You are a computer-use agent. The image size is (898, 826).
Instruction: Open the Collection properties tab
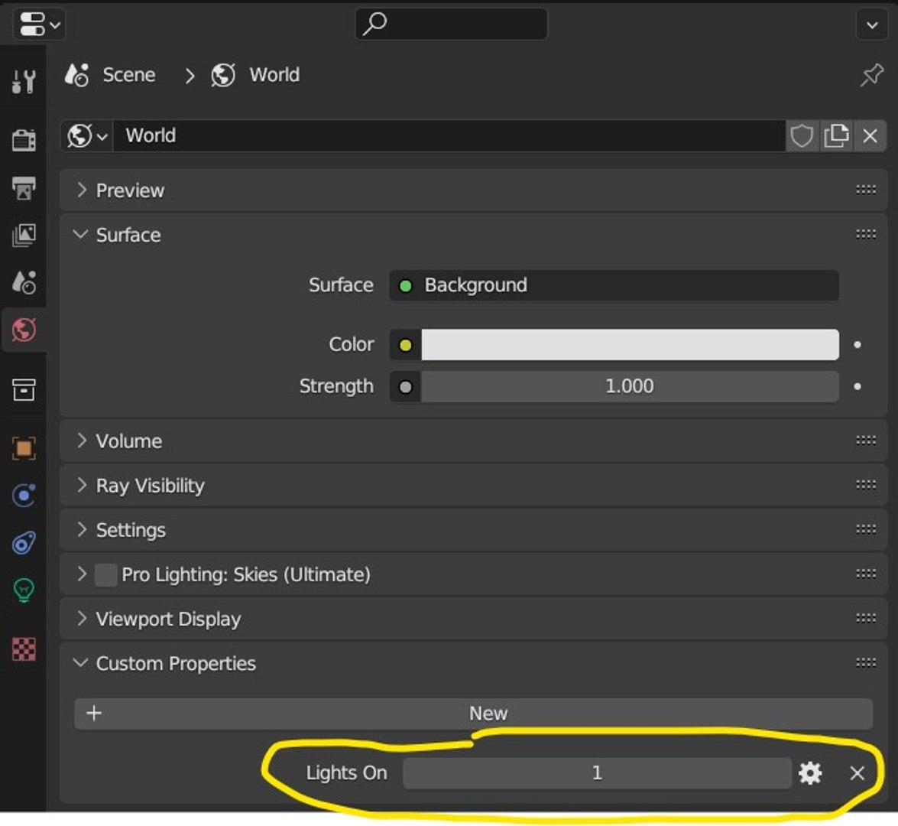pos(24,389)
